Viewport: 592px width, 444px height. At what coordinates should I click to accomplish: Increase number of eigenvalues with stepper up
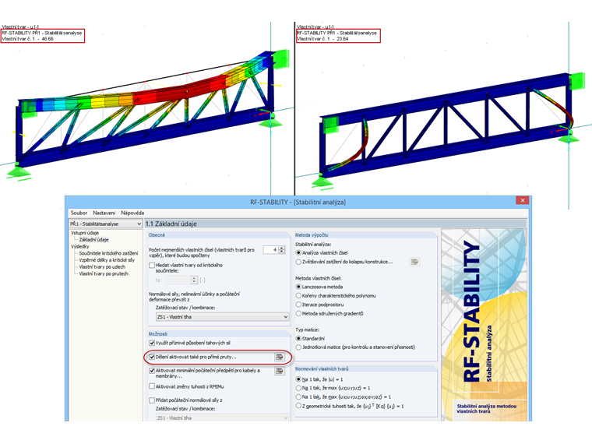(282, 248)
